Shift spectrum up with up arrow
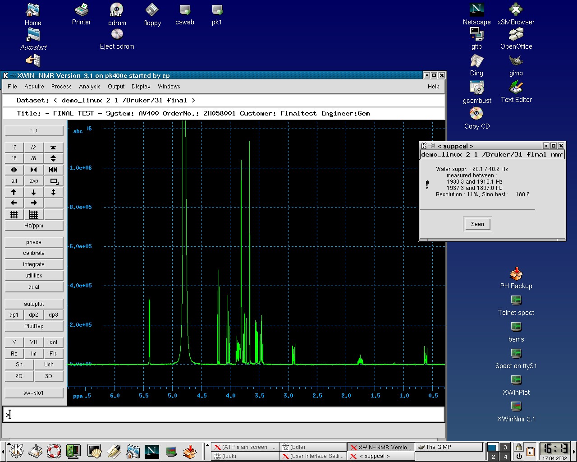This screenshot has width=577, height=462. pyautogui.click(x=14, y=192)
